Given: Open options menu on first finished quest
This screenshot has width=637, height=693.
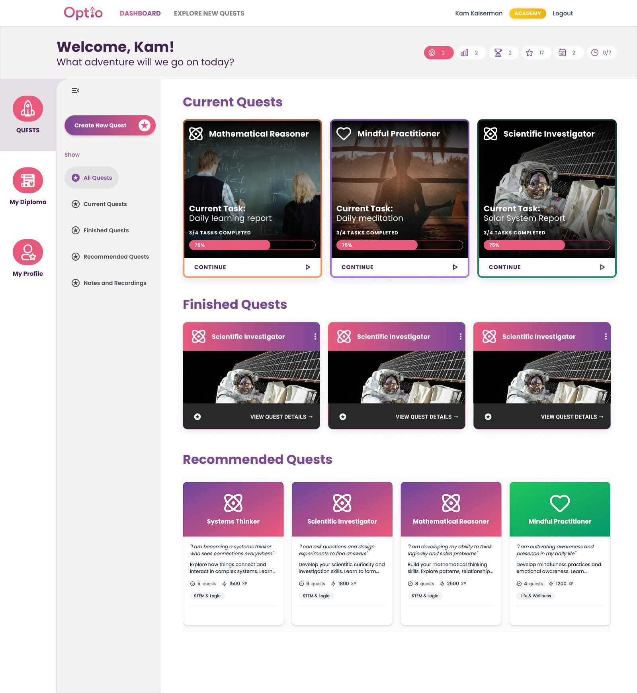Looking at the screenshot, I should coord(315,337).
